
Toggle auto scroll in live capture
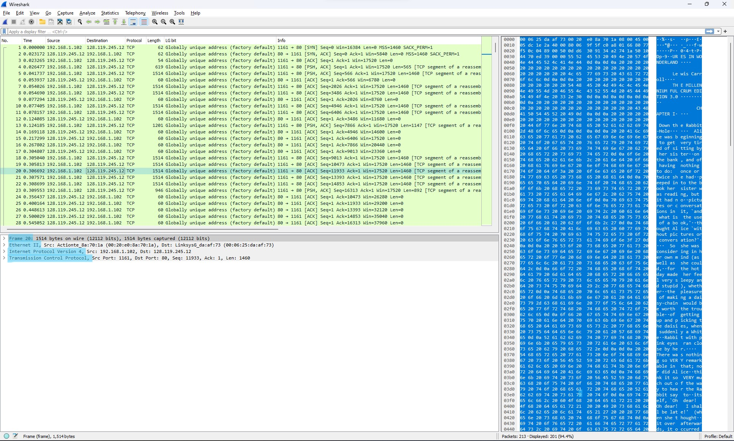click(133, 22)
